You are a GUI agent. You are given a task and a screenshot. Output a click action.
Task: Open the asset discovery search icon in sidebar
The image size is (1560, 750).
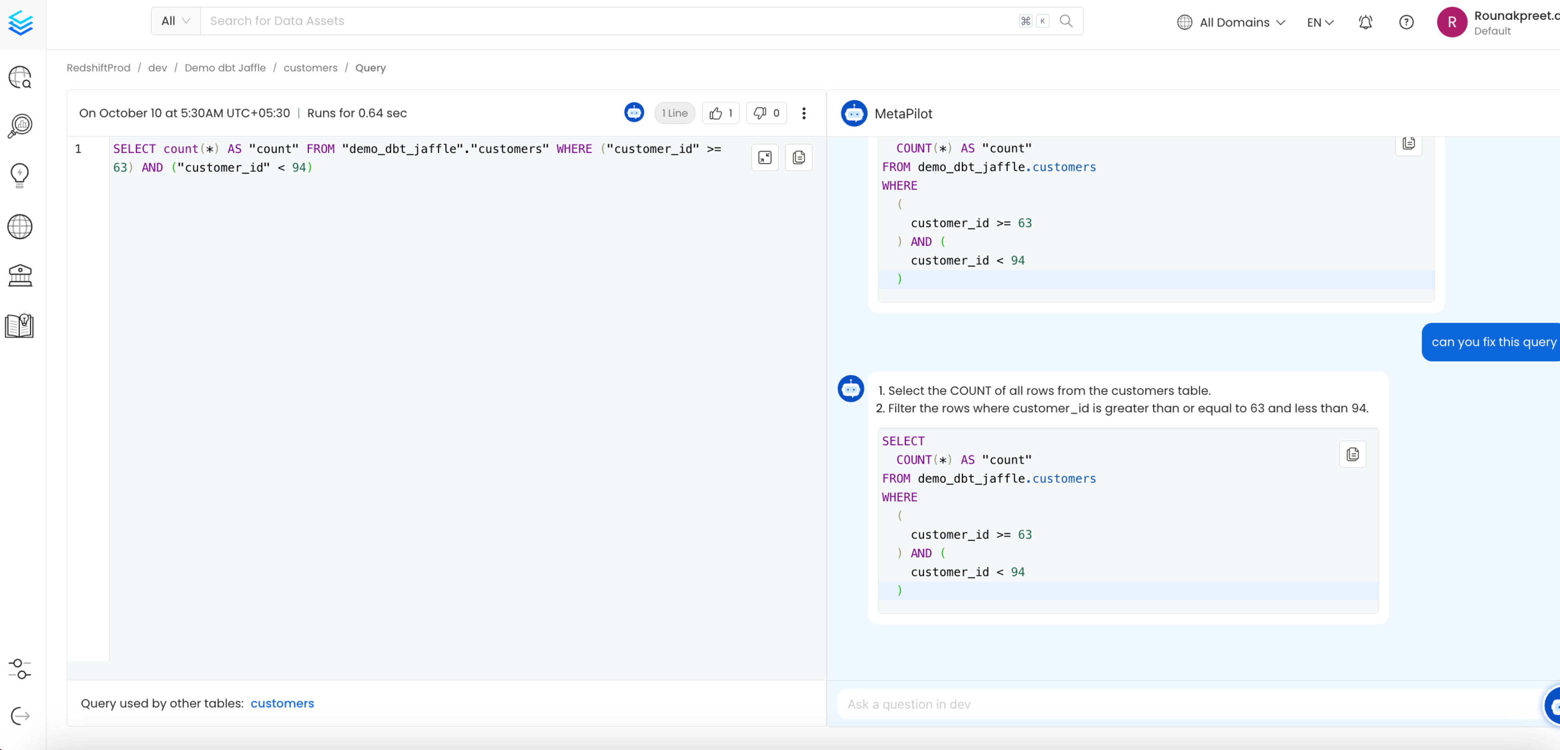pyautogui.click(x=20, y=77)
